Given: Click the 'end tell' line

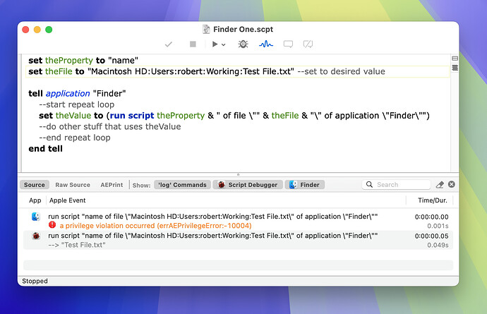Looking at the screenshot, I should coord(45,149).
